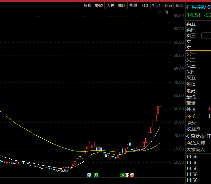The image size is (211, 184).
Task: Click the 标记 mark button
Action: (x=156, y=6)
